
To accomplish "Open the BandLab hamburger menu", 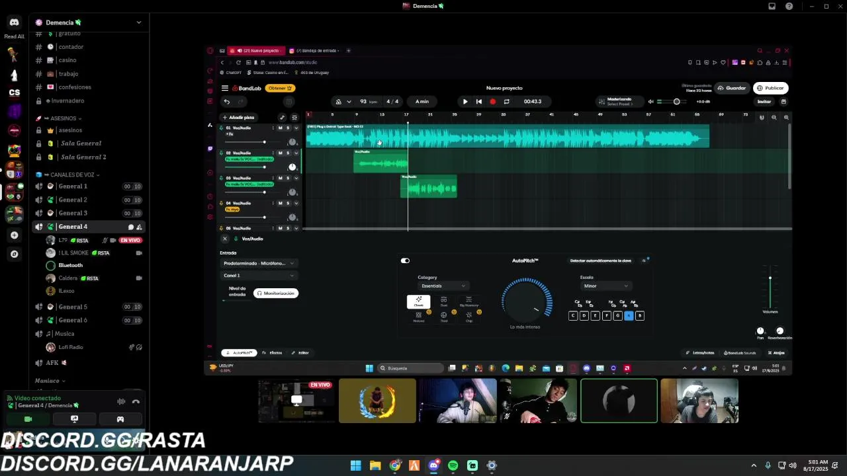I will coord(225,88).
